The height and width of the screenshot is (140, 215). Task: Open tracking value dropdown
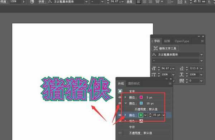pyautogui.click(x=201, y=81)
